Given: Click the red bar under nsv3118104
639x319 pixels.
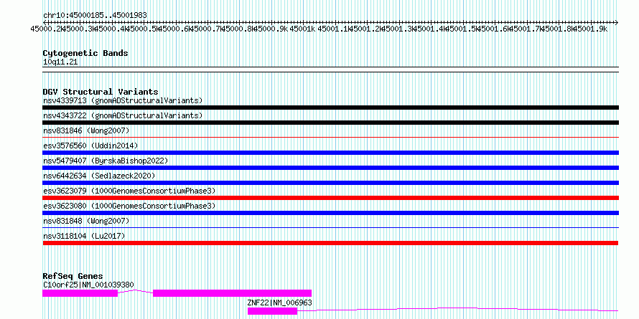Looking at the screenshot, I should (330, 243).
